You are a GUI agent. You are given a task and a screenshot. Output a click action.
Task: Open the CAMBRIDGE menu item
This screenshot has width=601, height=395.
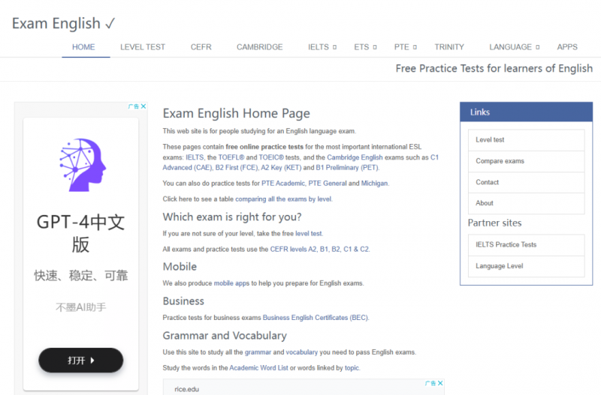(x=259, y=47)
